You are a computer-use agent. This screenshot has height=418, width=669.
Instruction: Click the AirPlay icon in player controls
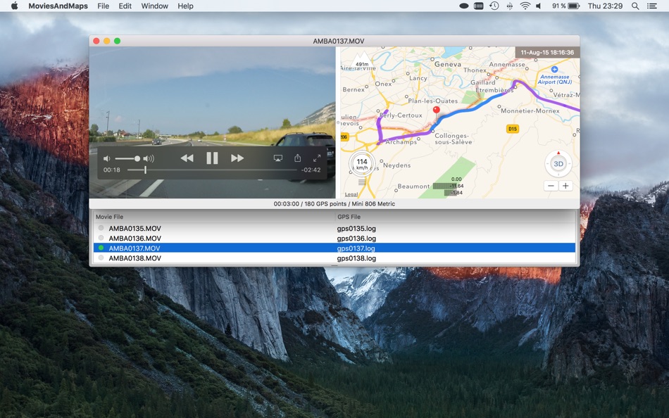tap(277, 158)
